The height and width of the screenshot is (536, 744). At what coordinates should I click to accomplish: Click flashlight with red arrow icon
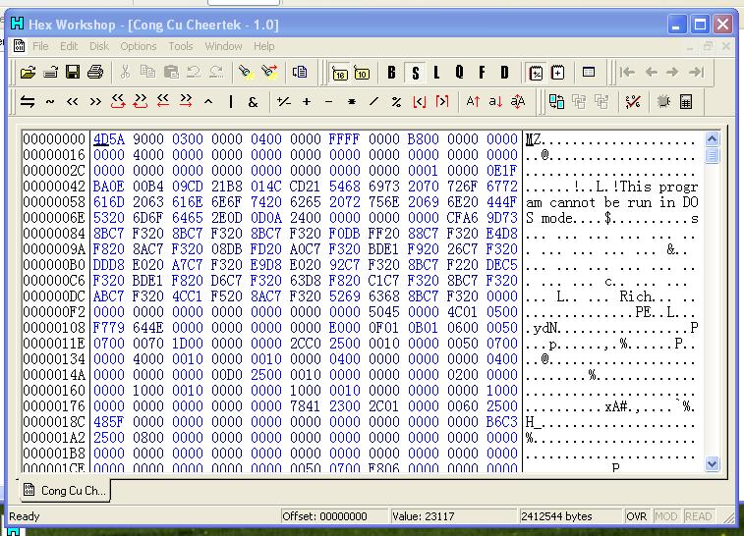(x=269, y=72)
